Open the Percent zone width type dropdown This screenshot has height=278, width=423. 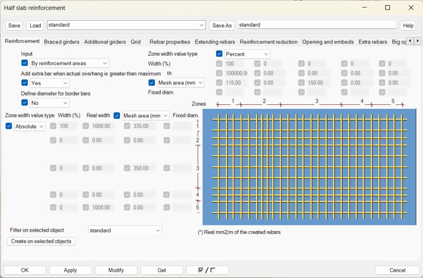[x=247, y=54]
